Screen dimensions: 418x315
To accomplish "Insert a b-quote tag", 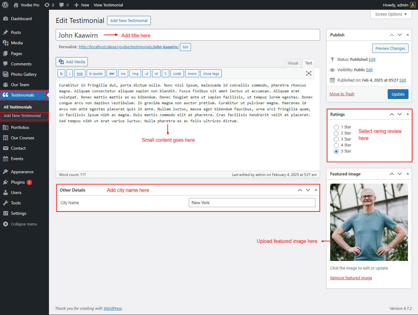I will (x=96, y=73).
